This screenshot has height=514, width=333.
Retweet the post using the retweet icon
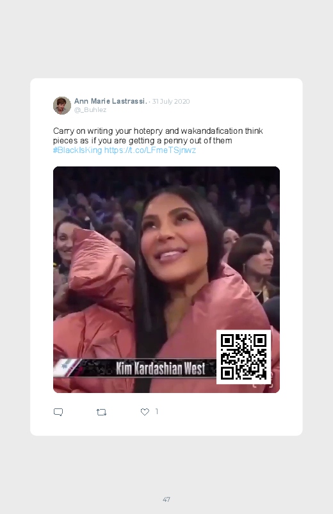pos(101,412)
